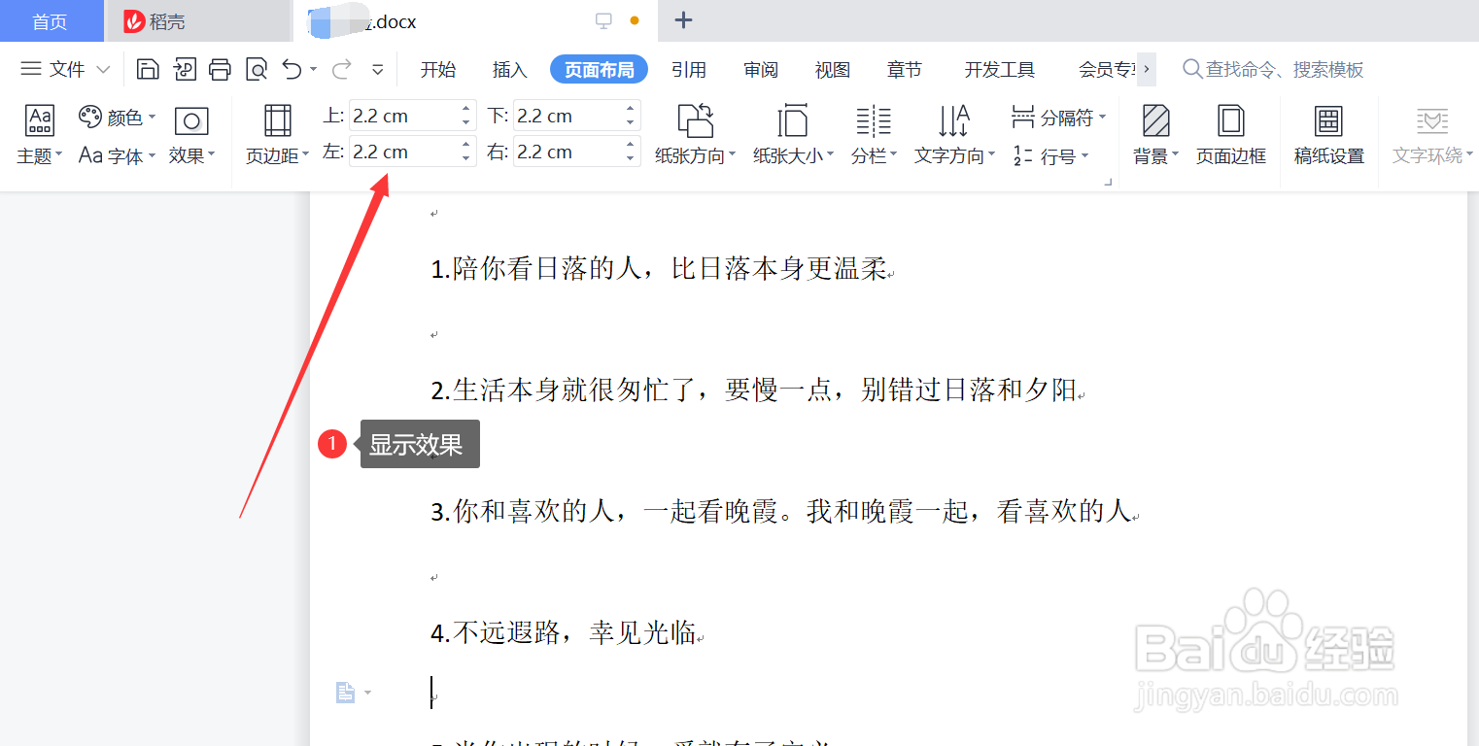Open the 背景 page background menu
Image resolution: width=1479 pixels, height=746 pixels.
1155,135
